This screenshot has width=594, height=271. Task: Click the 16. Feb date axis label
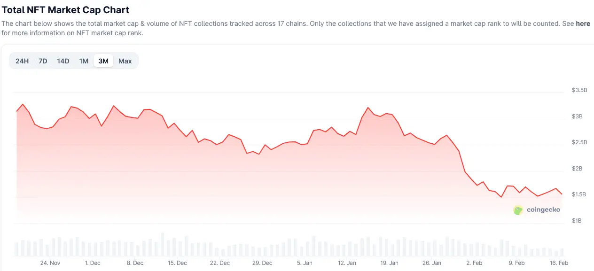tap(559, 263)
